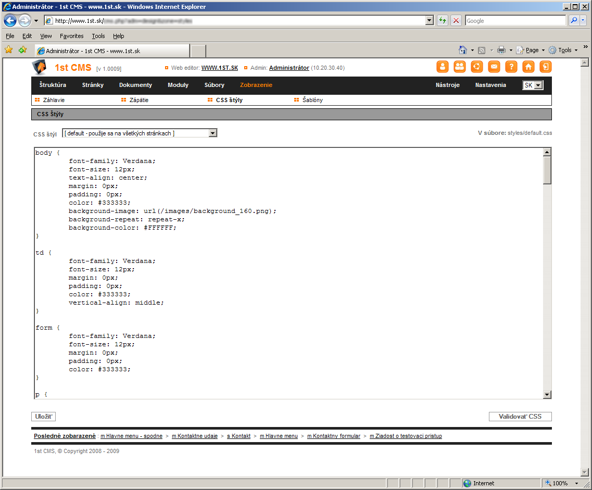Open recent pages arrow next to Forward button
The height and width of the screenshot is (490, 592).
(36, 21)
